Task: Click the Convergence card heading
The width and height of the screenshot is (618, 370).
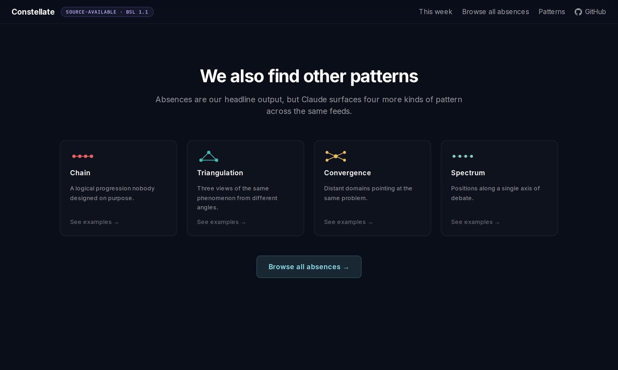Action: (347, 173)
